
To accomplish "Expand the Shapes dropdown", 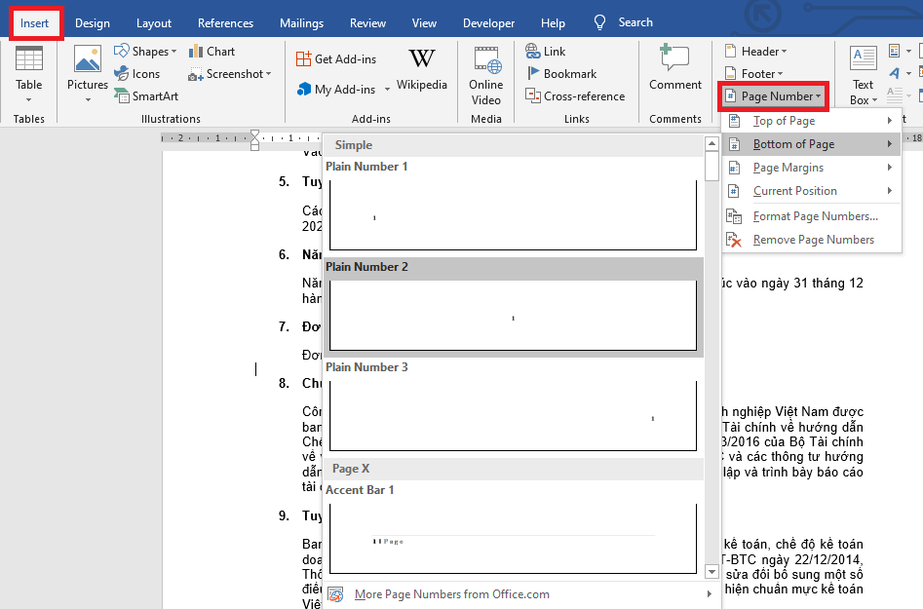I will coord(146,52).
